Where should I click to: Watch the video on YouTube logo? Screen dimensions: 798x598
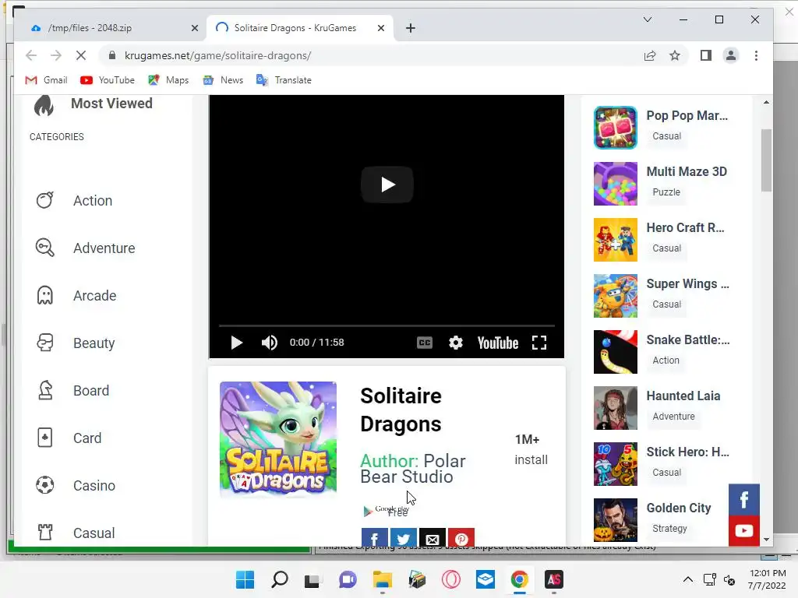pyautogui.click(x=498, y=343)
